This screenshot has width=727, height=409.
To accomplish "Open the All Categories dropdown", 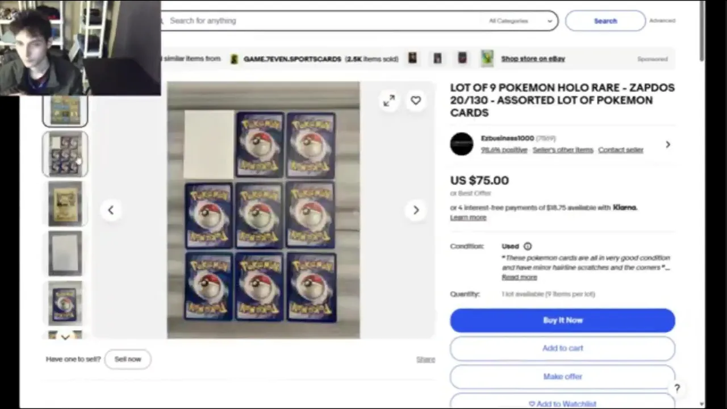I will coord(520,21).
